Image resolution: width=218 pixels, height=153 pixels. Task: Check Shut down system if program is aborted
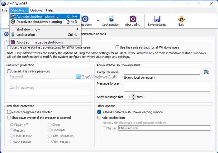(9, 118)
